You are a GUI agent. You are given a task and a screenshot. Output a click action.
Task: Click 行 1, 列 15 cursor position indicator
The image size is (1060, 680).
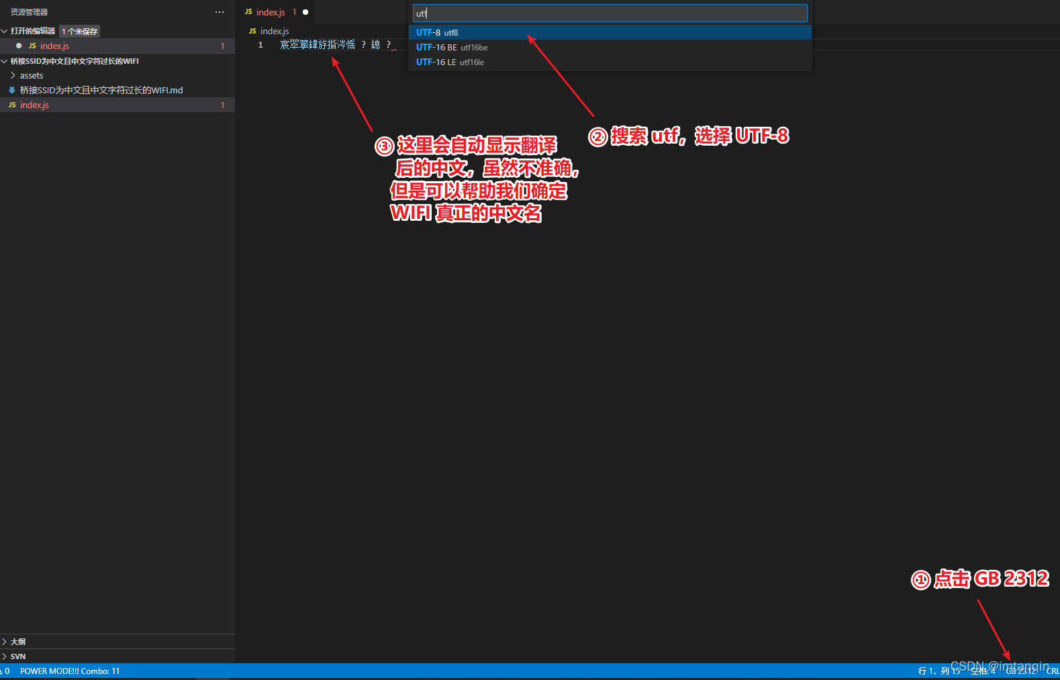tap(938, 671)
